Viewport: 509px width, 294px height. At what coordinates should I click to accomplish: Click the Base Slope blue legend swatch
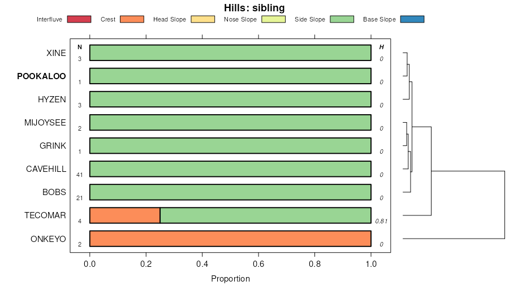coord(412,19)
